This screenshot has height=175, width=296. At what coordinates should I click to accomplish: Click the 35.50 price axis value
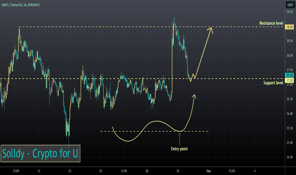[x=289, y=128]
